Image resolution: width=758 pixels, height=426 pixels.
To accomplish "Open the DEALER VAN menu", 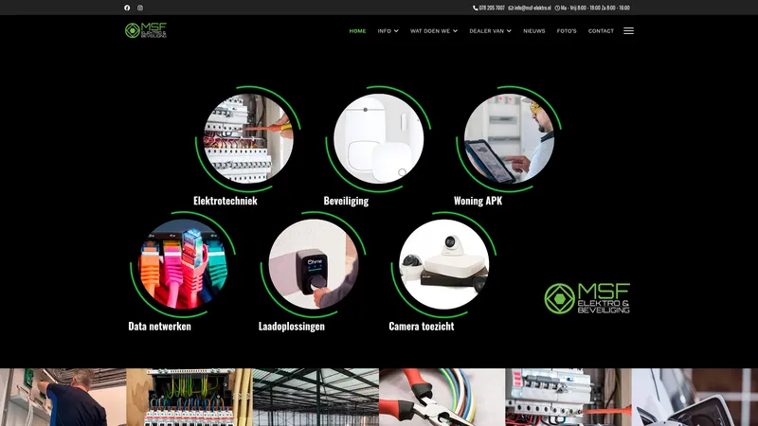I will 486,31.
